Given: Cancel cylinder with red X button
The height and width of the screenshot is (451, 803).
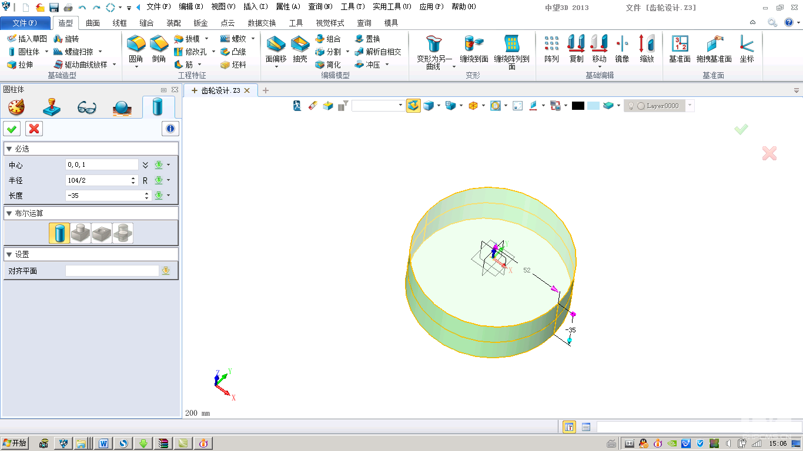Looking at the screenshot, I should tap(34, 129).
